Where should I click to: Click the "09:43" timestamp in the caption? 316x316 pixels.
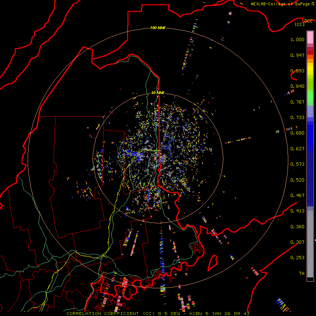(x=242, y=314)
